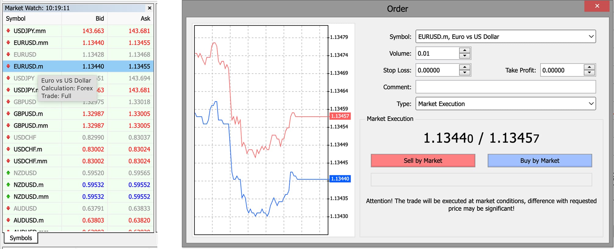Click the red down arrow beside USDJPY.mm
Image resolution: width=614 pixels, height=249 pixels.
pos(8,31)
